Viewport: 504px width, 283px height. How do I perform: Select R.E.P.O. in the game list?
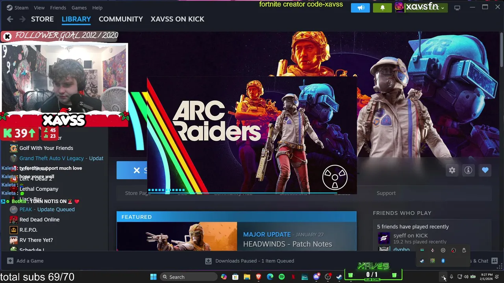[28, 230]
